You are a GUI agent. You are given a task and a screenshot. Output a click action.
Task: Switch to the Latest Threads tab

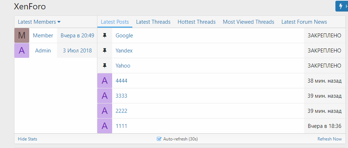coord(153,22)
